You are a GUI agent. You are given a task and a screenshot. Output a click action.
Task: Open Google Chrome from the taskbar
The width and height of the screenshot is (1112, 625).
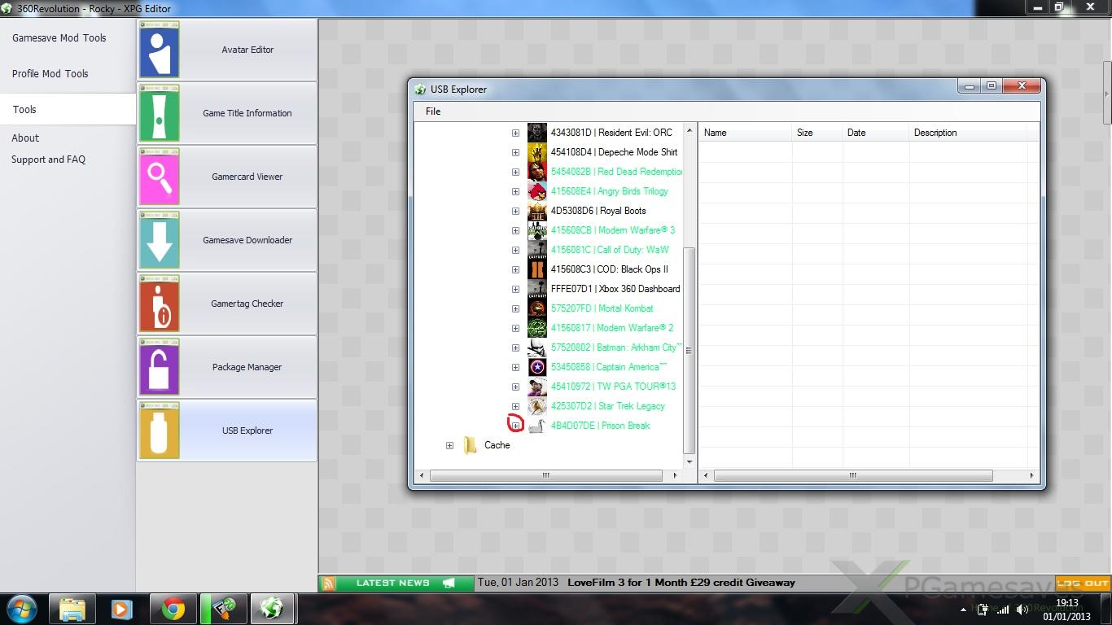[173, 609]
